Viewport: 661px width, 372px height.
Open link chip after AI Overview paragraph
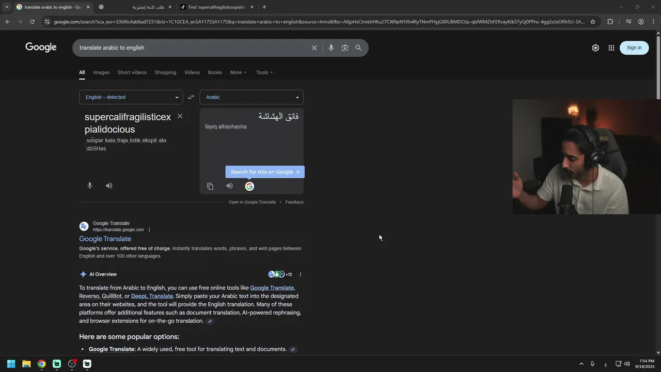[210, 321]
